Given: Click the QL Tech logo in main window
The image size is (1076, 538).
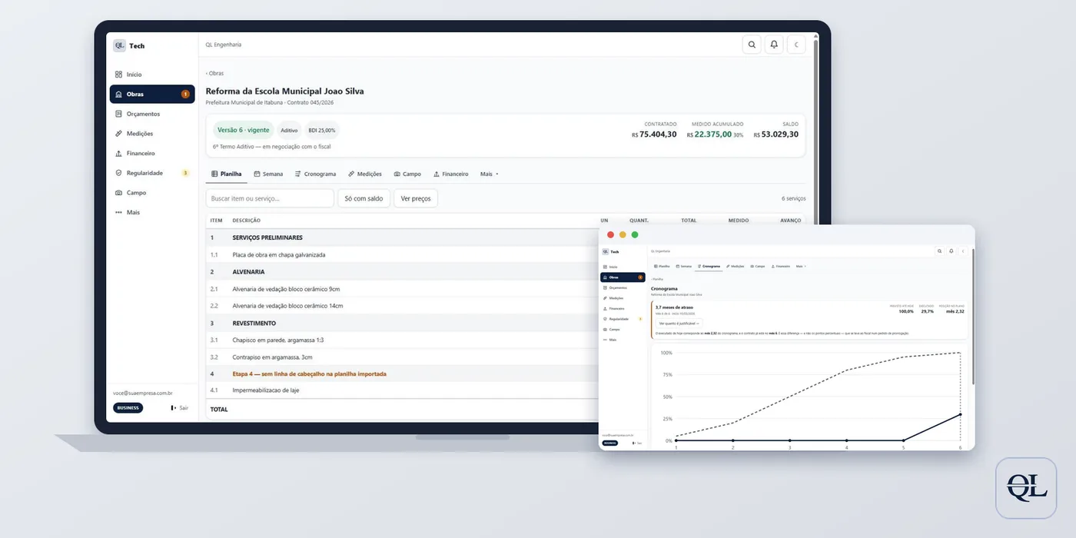Looking at the screenshot, I should [128, 45].
